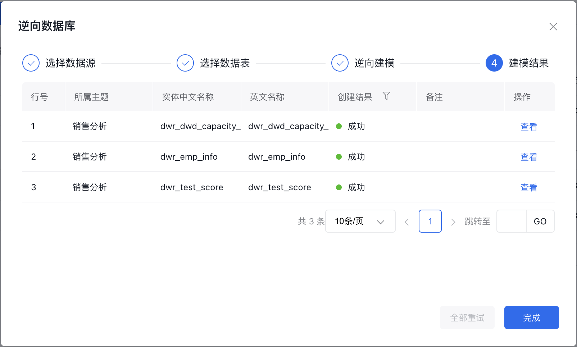Click the 选择数据表 step checkmark icon

coord(185,63)
